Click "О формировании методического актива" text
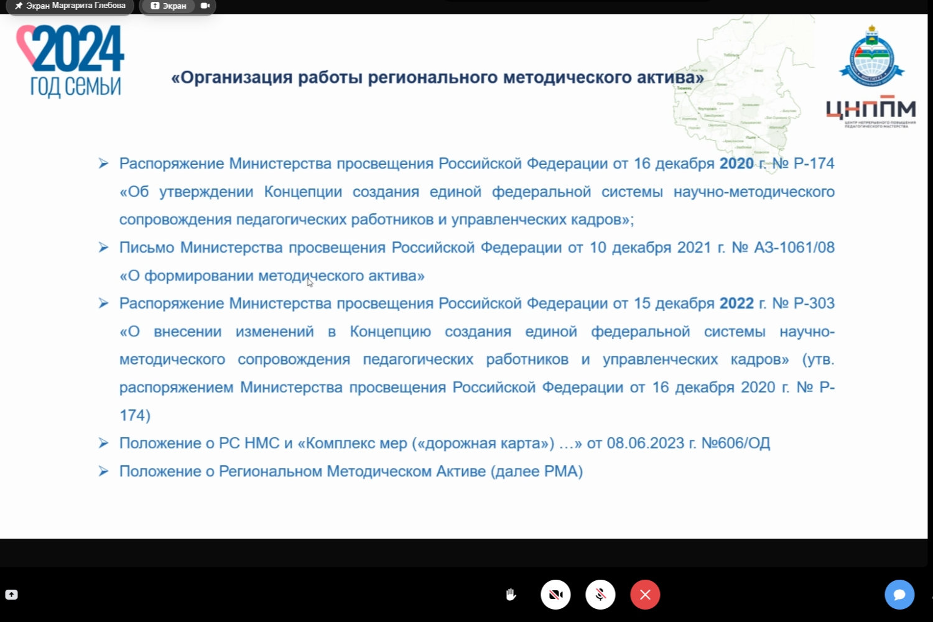 coord(272,276)
